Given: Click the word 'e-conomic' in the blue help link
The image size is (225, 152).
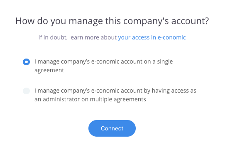Looking at the screenshot, I should click(x=171, y=37).
